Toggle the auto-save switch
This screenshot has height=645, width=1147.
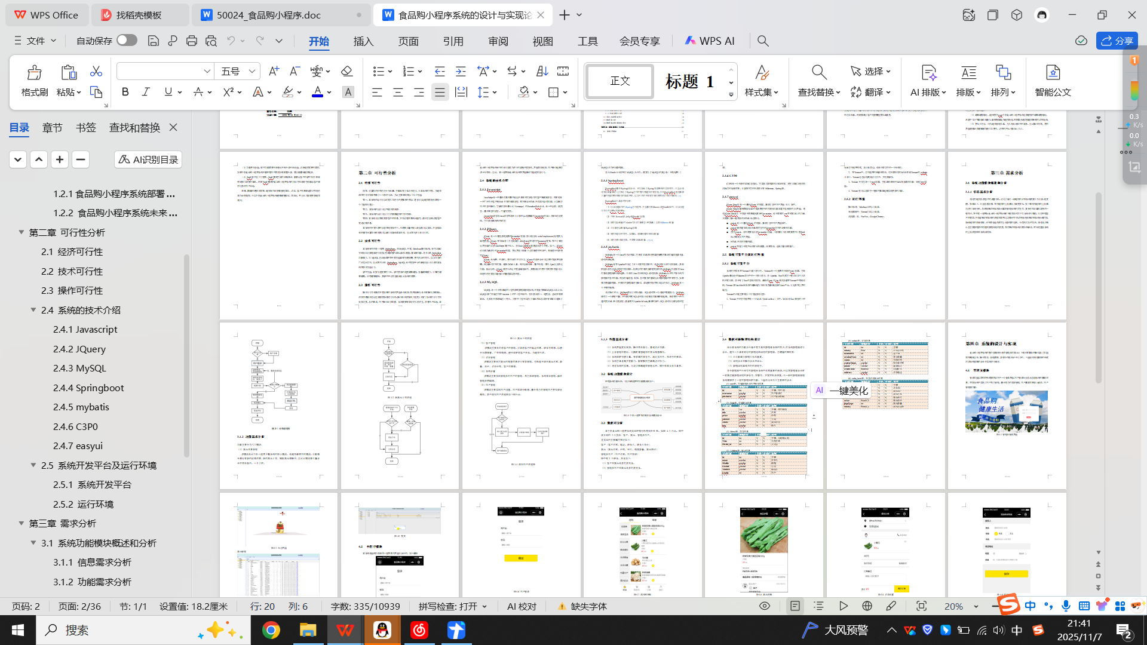pos(127,40)
